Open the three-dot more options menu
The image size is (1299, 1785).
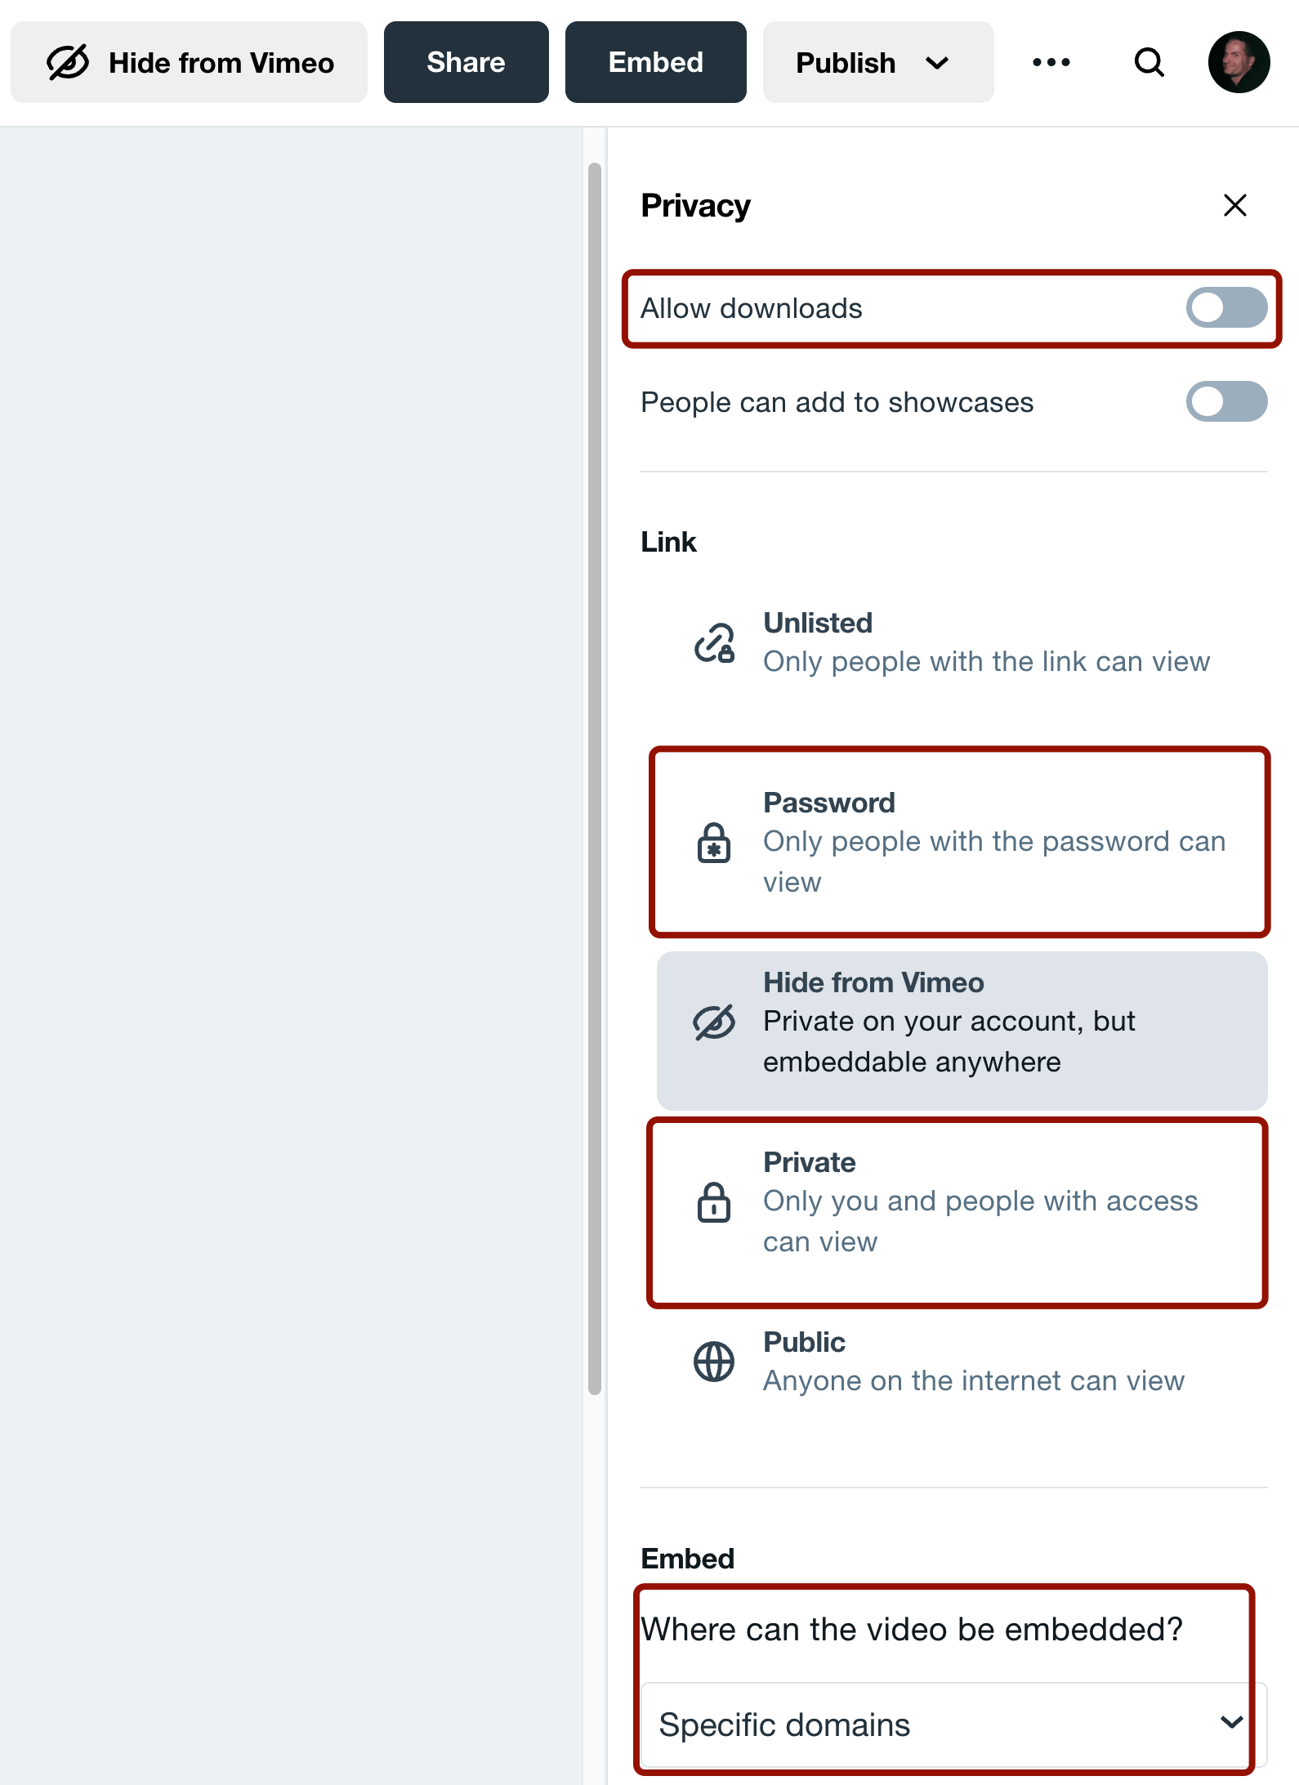point(1051,62)
